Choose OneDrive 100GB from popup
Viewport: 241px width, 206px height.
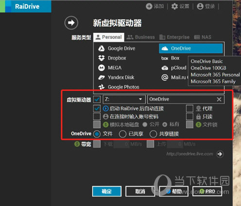(x=208, y=68)
